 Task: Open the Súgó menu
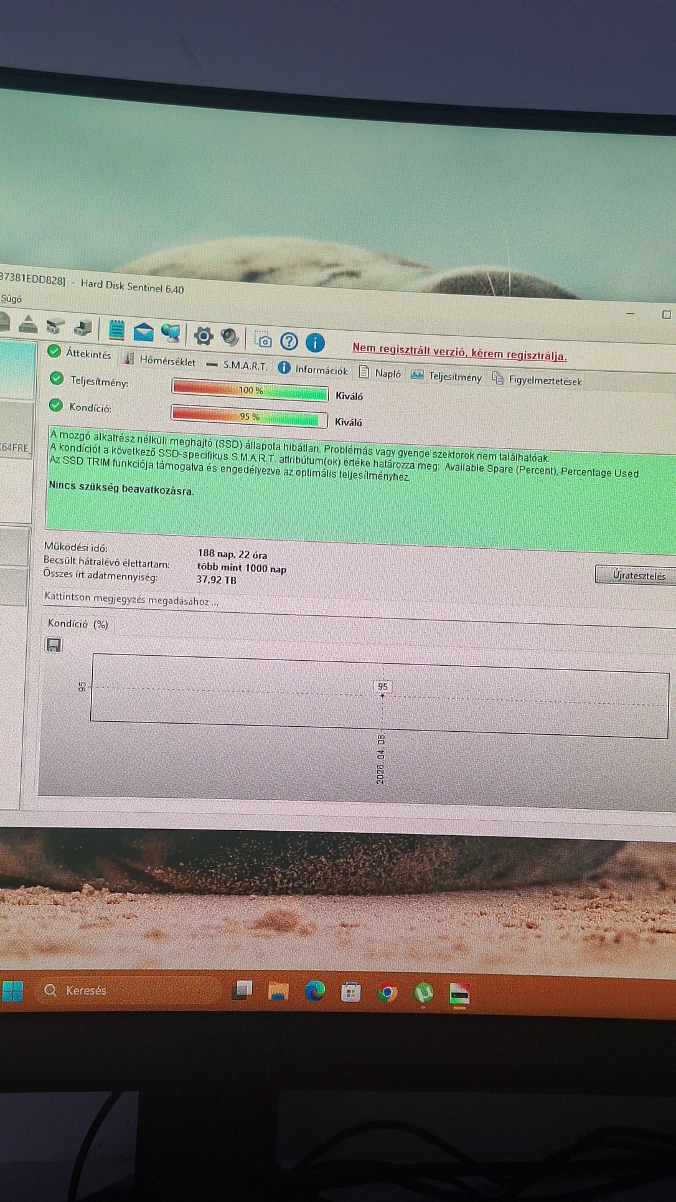(11, 299)
